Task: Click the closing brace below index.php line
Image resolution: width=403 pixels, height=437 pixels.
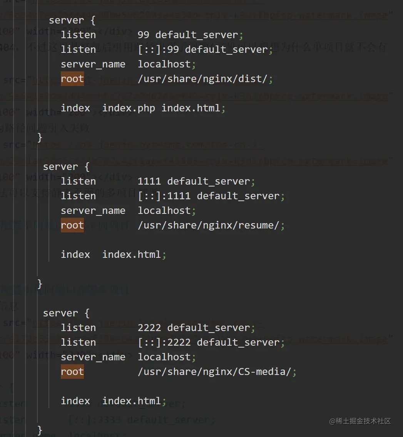Action: click(x=40, y=138)
